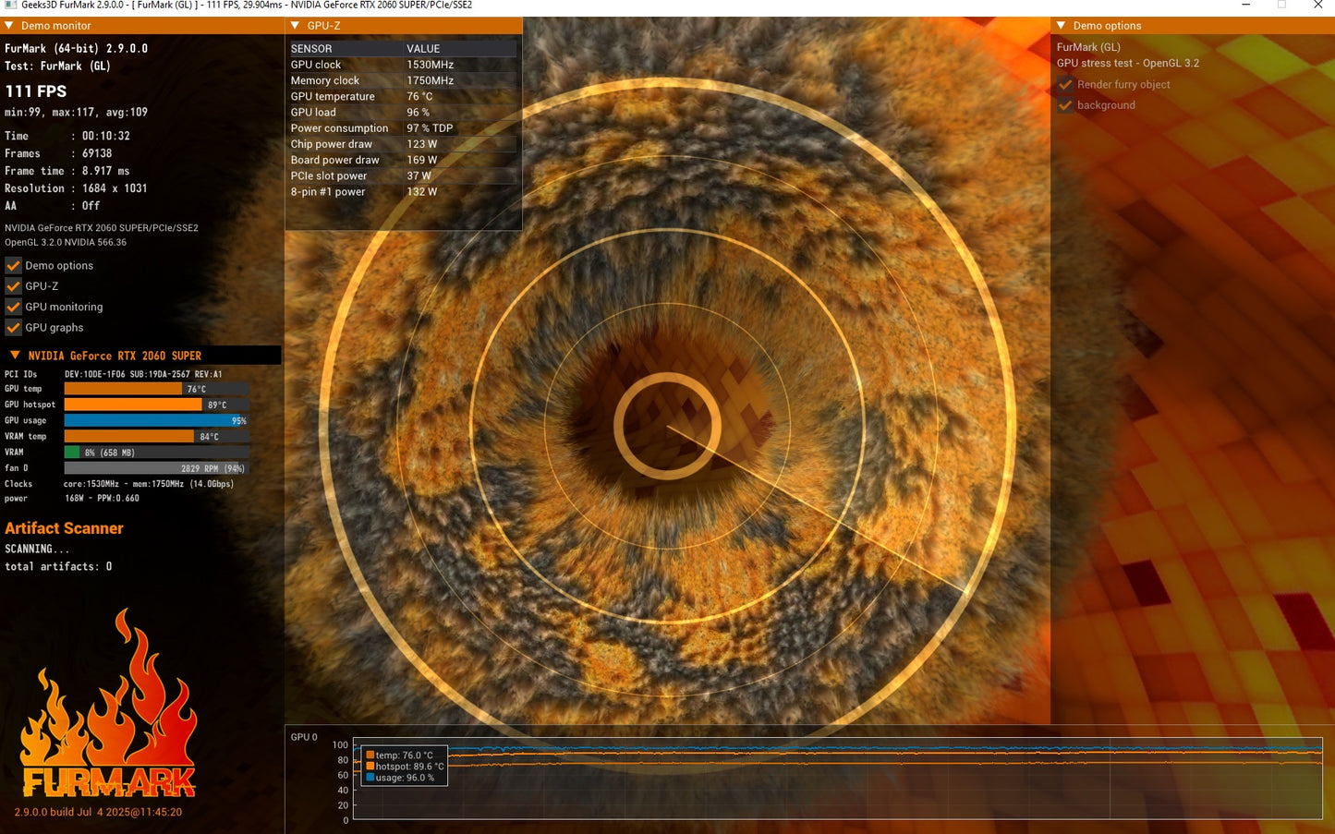Select the Chip power draw row

point(403,144)
